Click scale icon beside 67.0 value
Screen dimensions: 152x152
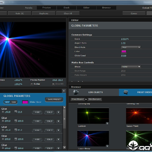point(16,130)
